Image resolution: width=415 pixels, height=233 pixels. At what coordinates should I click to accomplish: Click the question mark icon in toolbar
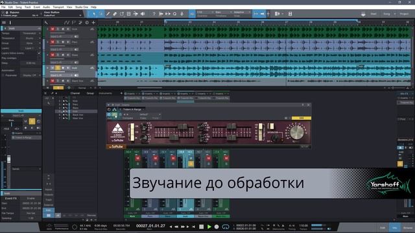(x=154, y=14)
